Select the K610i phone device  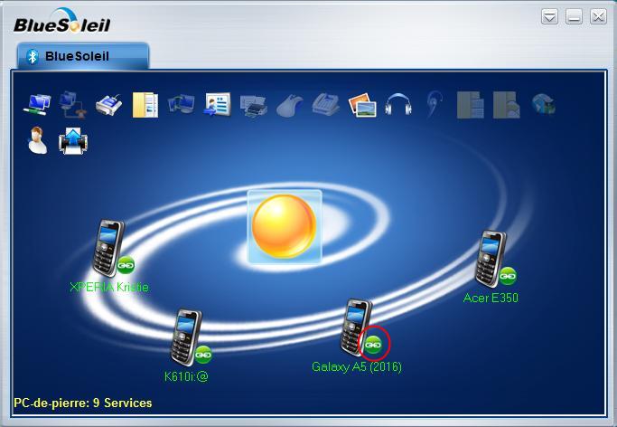[x=186, y=337]
